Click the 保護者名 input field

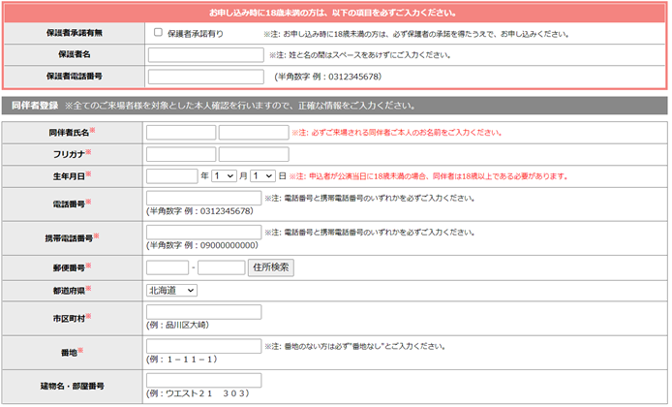(x=205, y=54)
